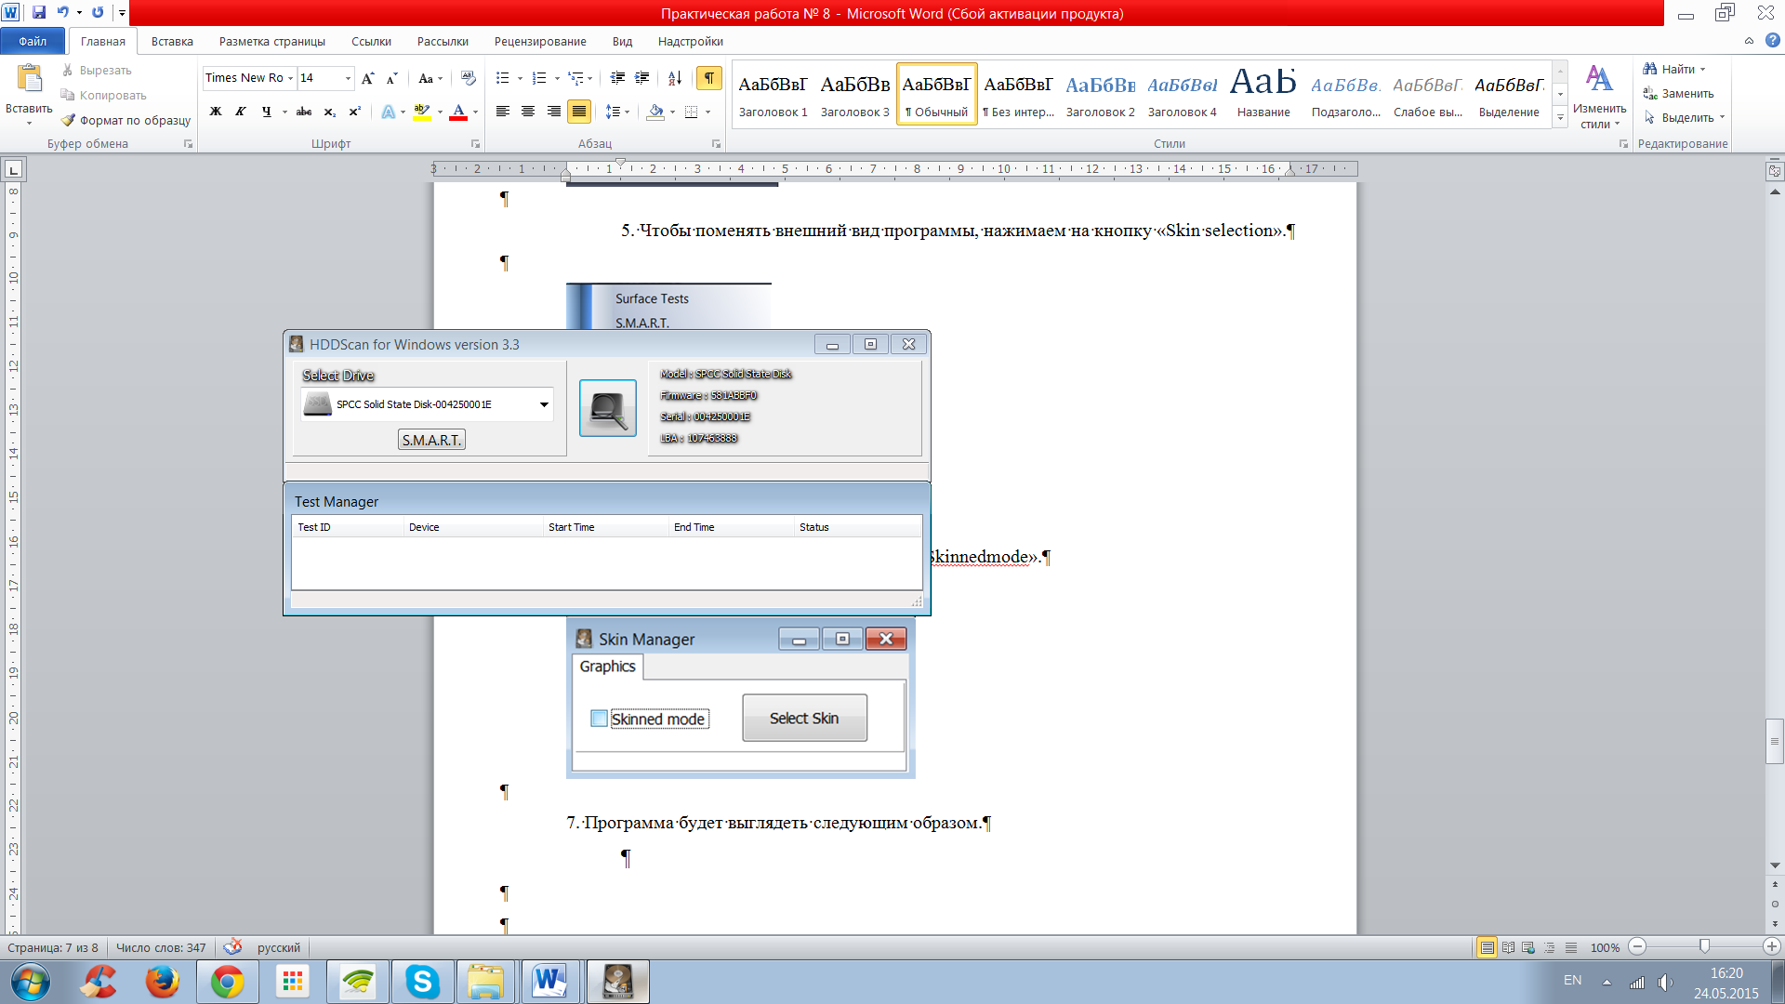The width and height of the screenshot is (1785, 1004).
Task: Toggle superscript formatting
Action: coord(354,112)
